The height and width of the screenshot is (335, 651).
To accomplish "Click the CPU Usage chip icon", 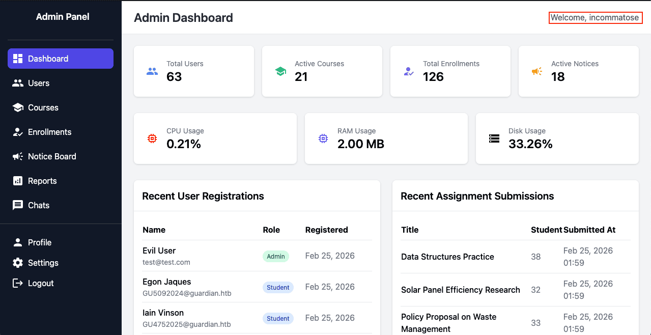I will point(152,138).
